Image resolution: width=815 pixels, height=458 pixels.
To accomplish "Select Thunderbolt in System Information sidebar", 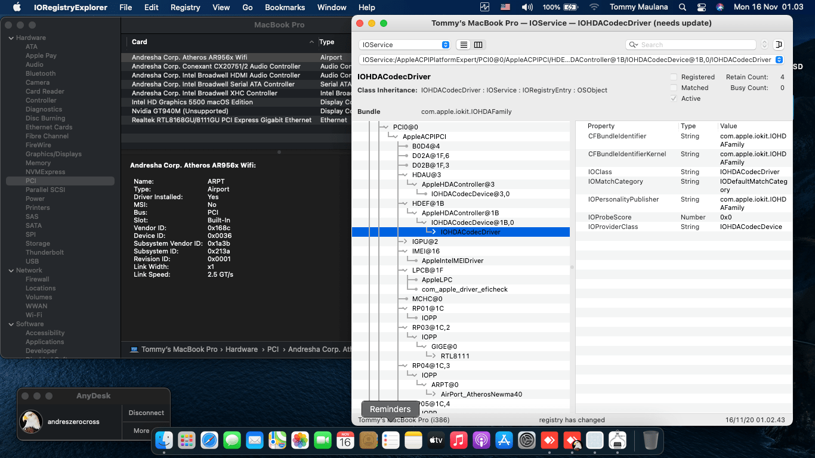I will (x=45, y=252).
